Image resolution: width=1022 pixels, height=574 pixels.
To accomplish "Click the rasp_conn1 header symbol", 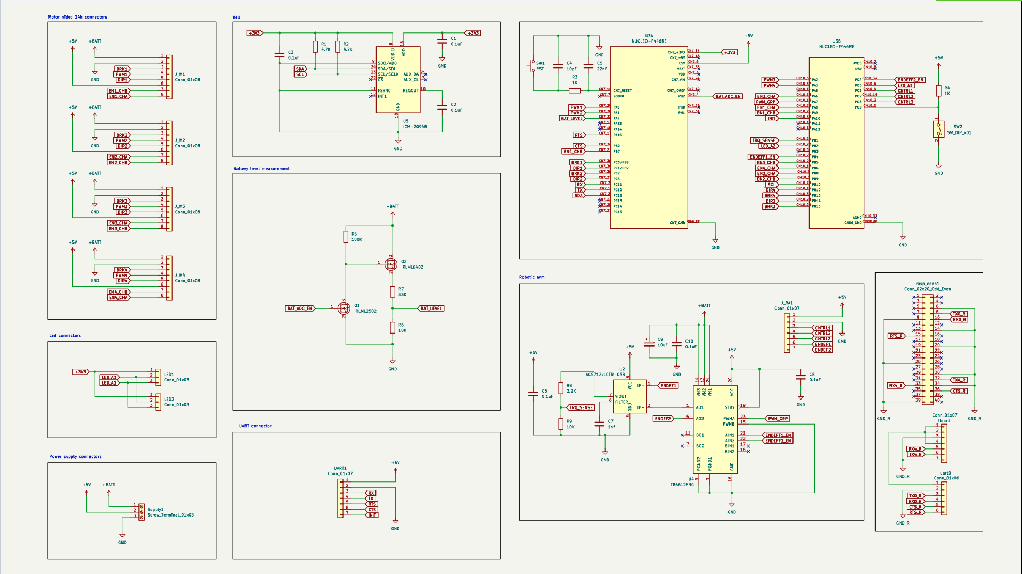I will 928,348.
